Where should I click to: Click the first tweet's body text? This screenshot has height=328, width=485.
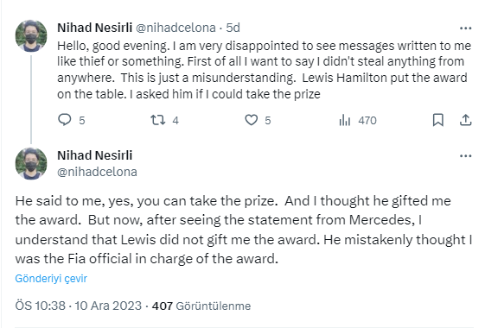(265, 70)
